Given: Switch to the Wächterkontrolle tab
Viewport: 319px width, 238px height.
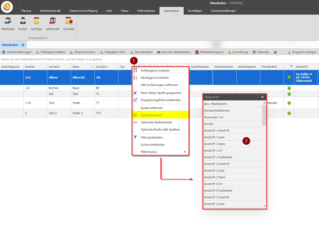Looking at the screenshot, I should [x=50, y=11].
